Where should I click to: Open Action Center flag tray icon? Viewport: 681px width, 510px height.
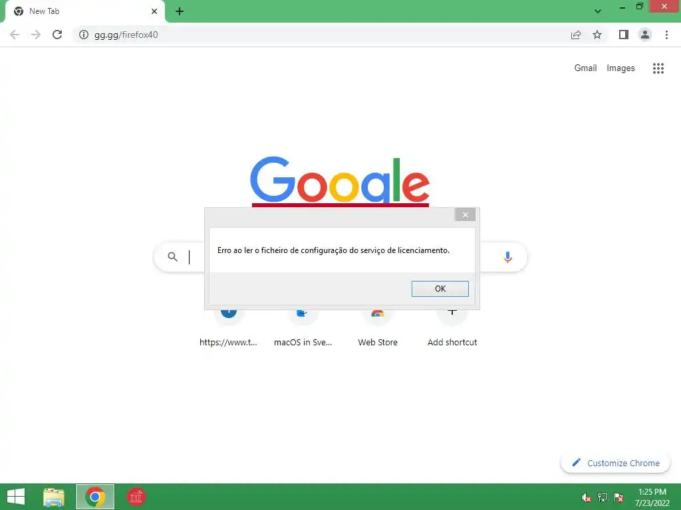tap(618, 497)
